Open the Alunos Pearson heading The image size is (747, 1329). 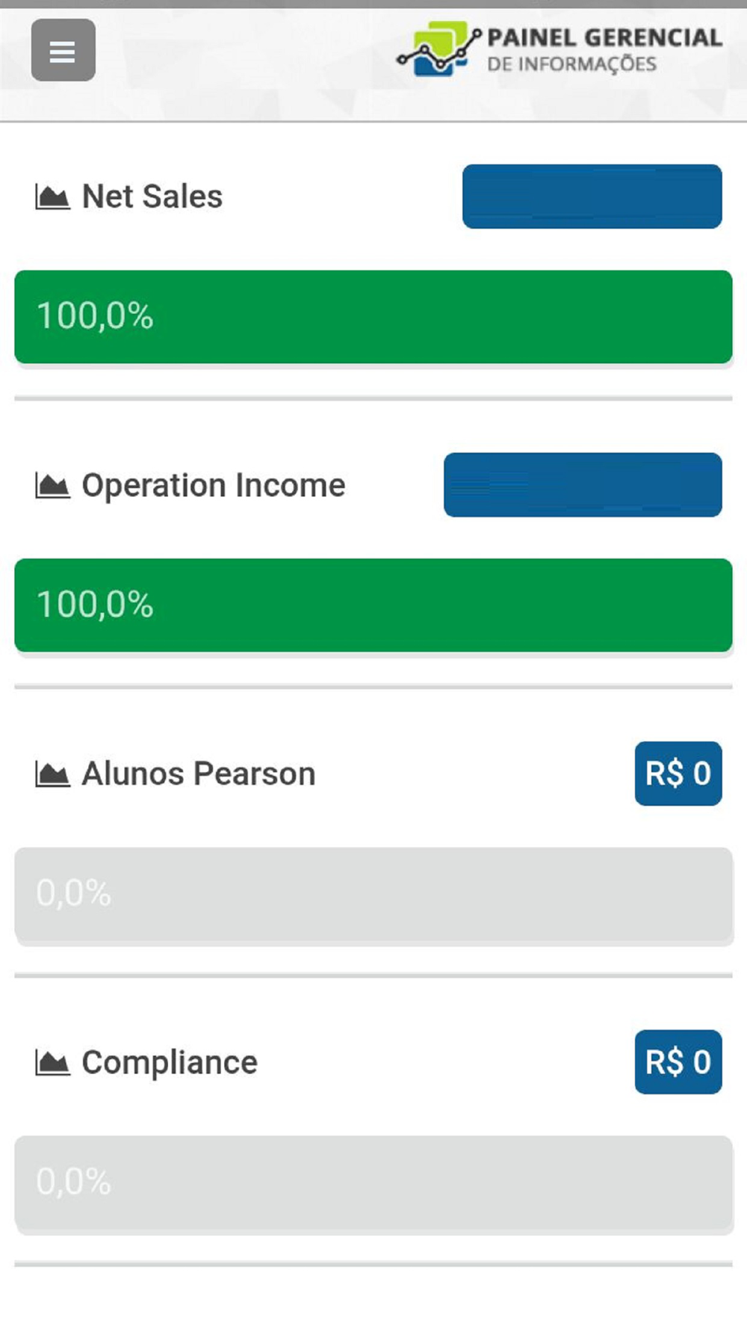click(199, 774)
